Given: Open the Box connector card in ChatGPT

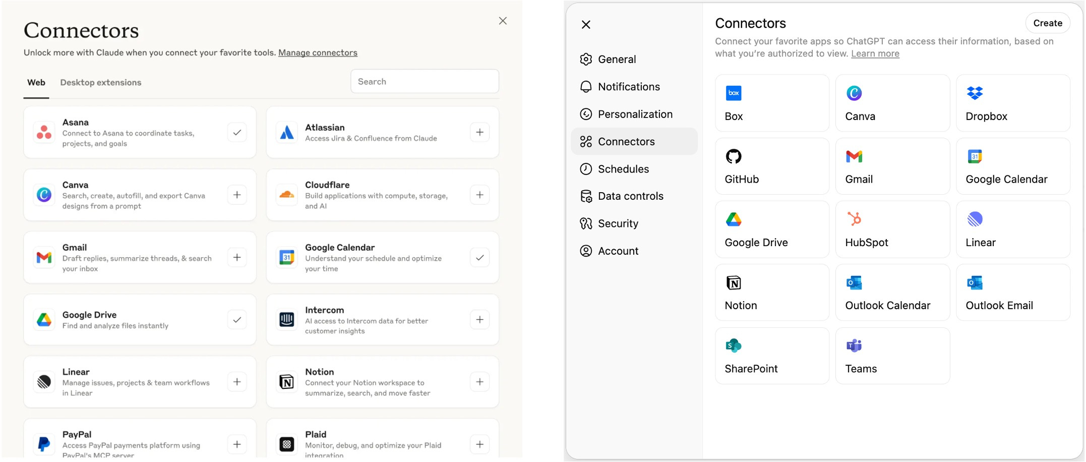Looking at the screenshot, I should [x=772, y=103].
